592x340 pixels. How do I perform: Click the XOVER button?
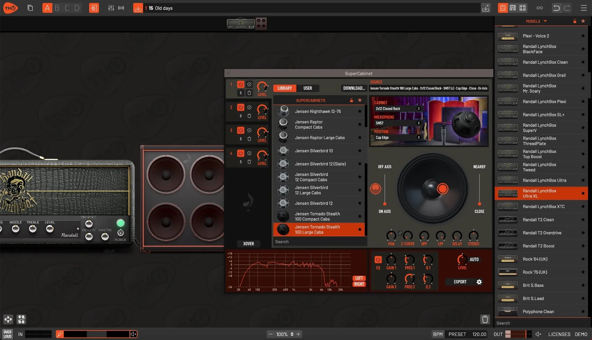click(249, 244)
